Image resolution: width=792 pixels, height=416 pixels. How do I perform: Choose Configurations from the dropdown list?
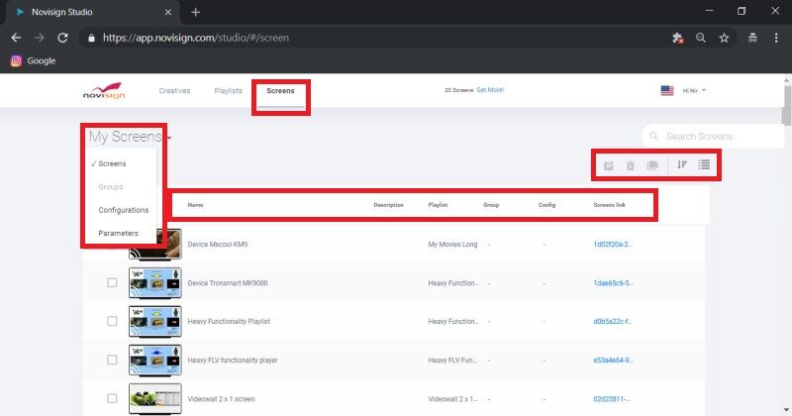tap(123, 210)
